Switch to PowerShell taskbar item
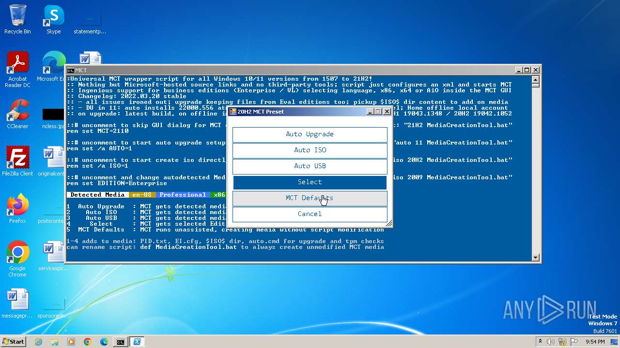 point(137,342)
